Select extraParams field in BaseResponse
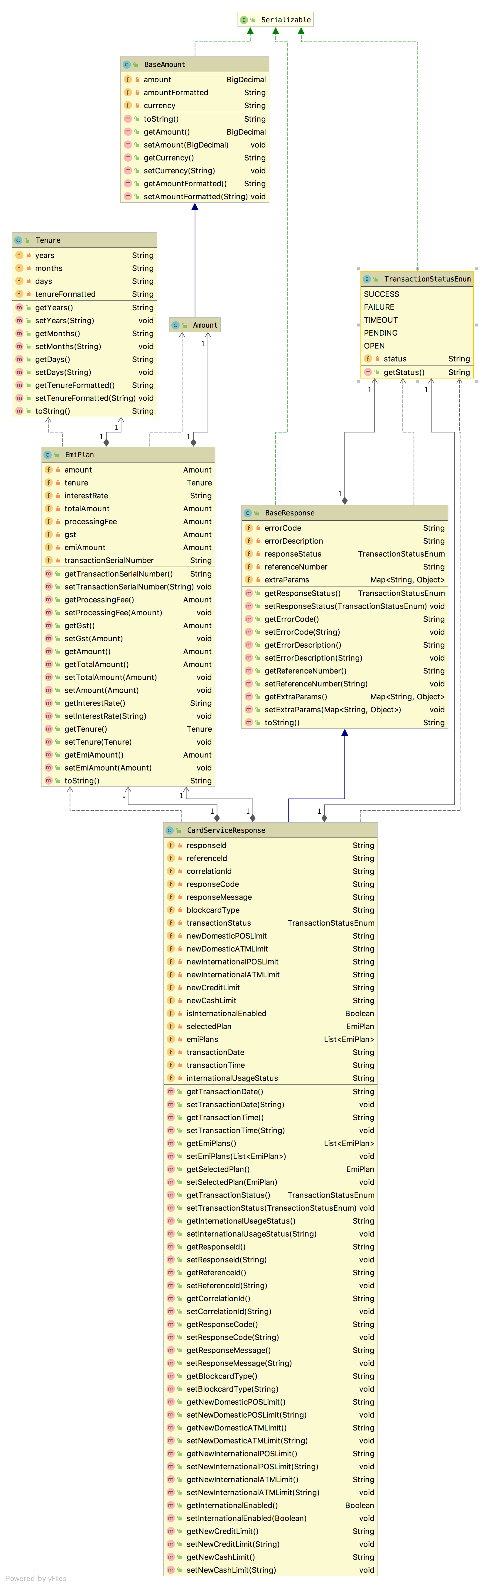The height and width of the screenshot is (1588, 486). (345, 580)
